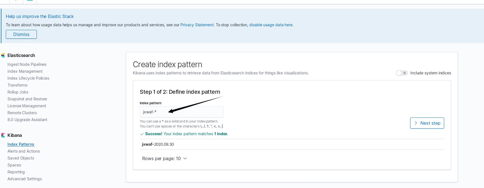Select the jxwaf-2020.09.30 index row
Screen dimensions: 484x188
pos(158,144)
